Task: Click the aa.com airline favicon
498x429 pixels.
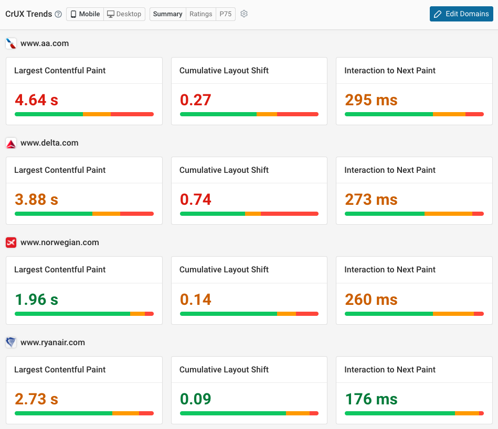Action: 10,43
